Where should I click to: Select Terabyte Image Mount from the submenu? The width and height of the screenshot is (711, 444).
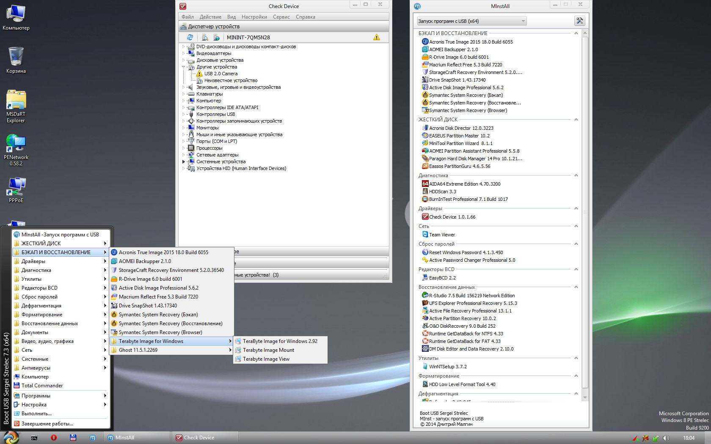pos(268,350)
